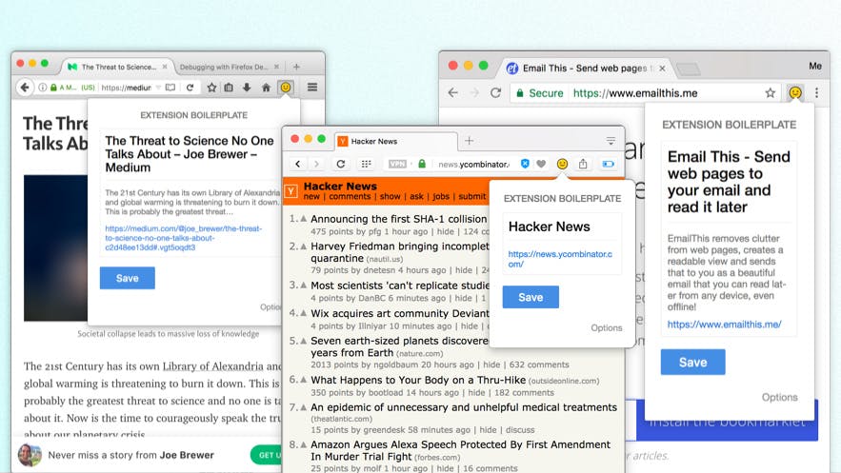Viewport: 841px width, 473px height.
Task: Open Chrome's three-dot menu
Action: click(817, 92)
